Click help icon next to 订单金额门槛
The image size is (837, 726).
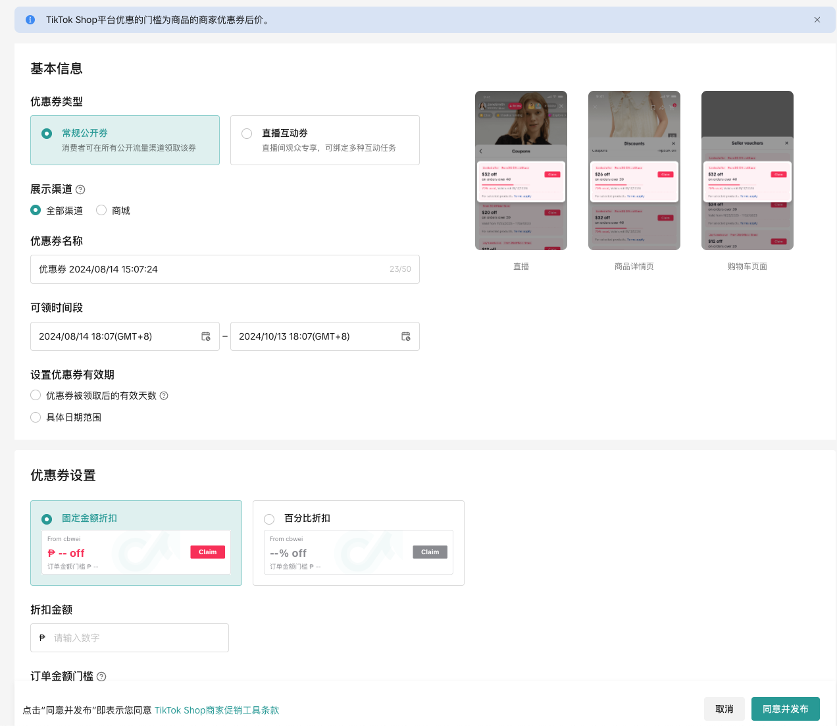101,677
